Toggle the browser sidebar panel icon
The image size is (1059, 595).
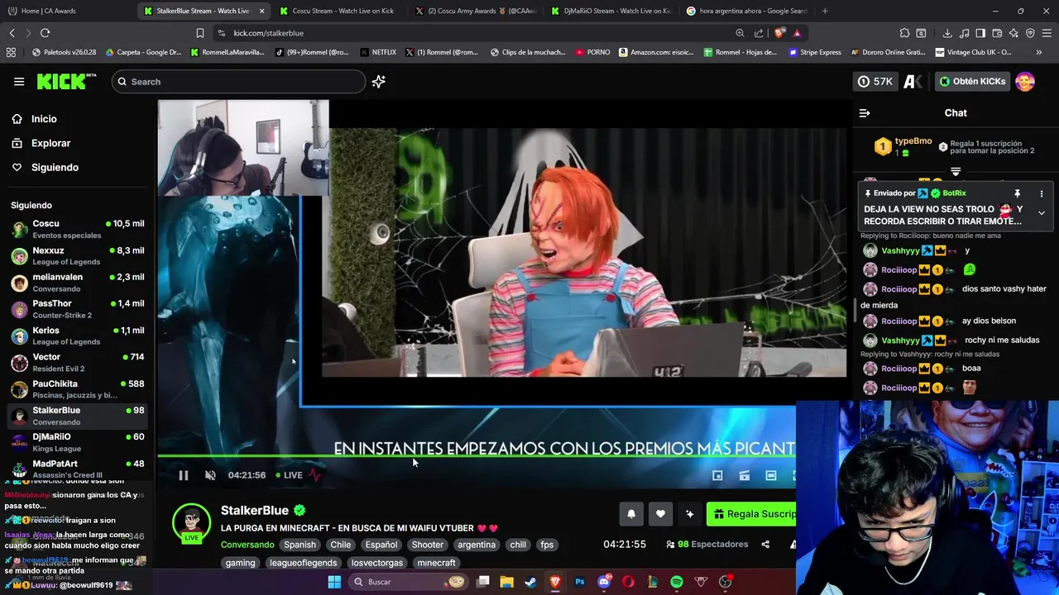[980, 33]
